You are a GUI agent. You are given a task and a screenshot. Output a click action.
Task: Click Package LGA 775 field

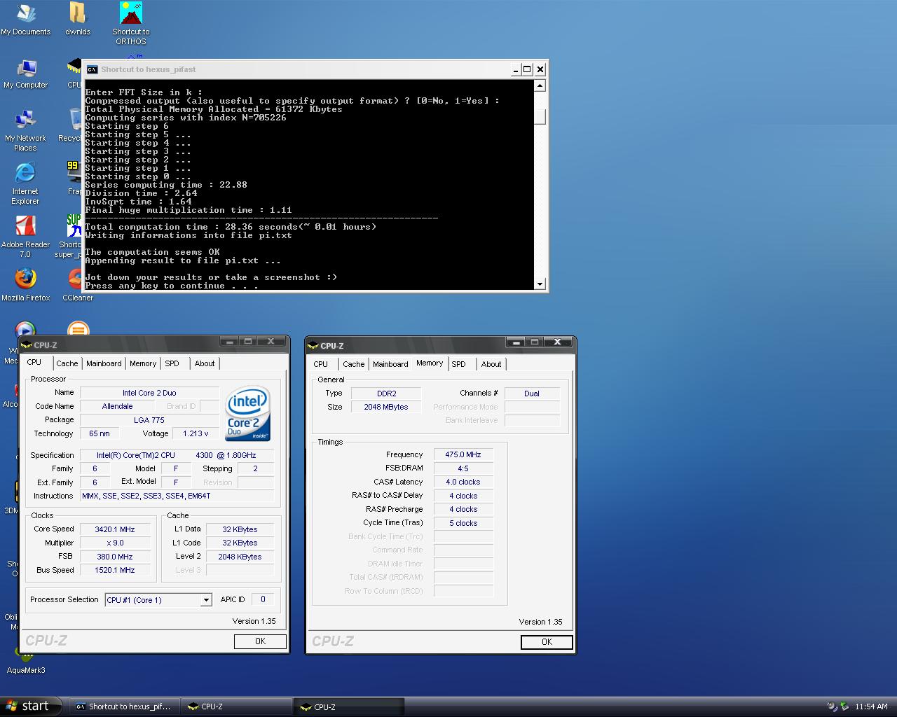tap(149, 420)
